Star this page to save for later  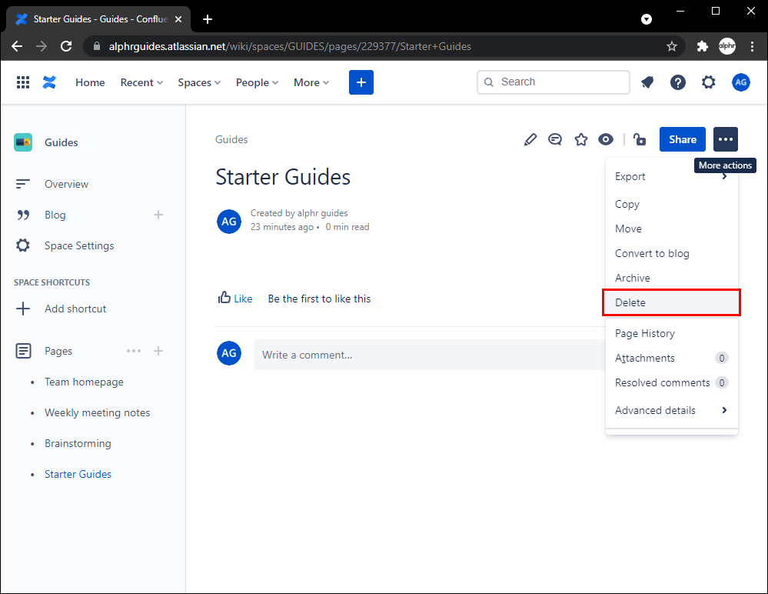[x=581, y=139]
